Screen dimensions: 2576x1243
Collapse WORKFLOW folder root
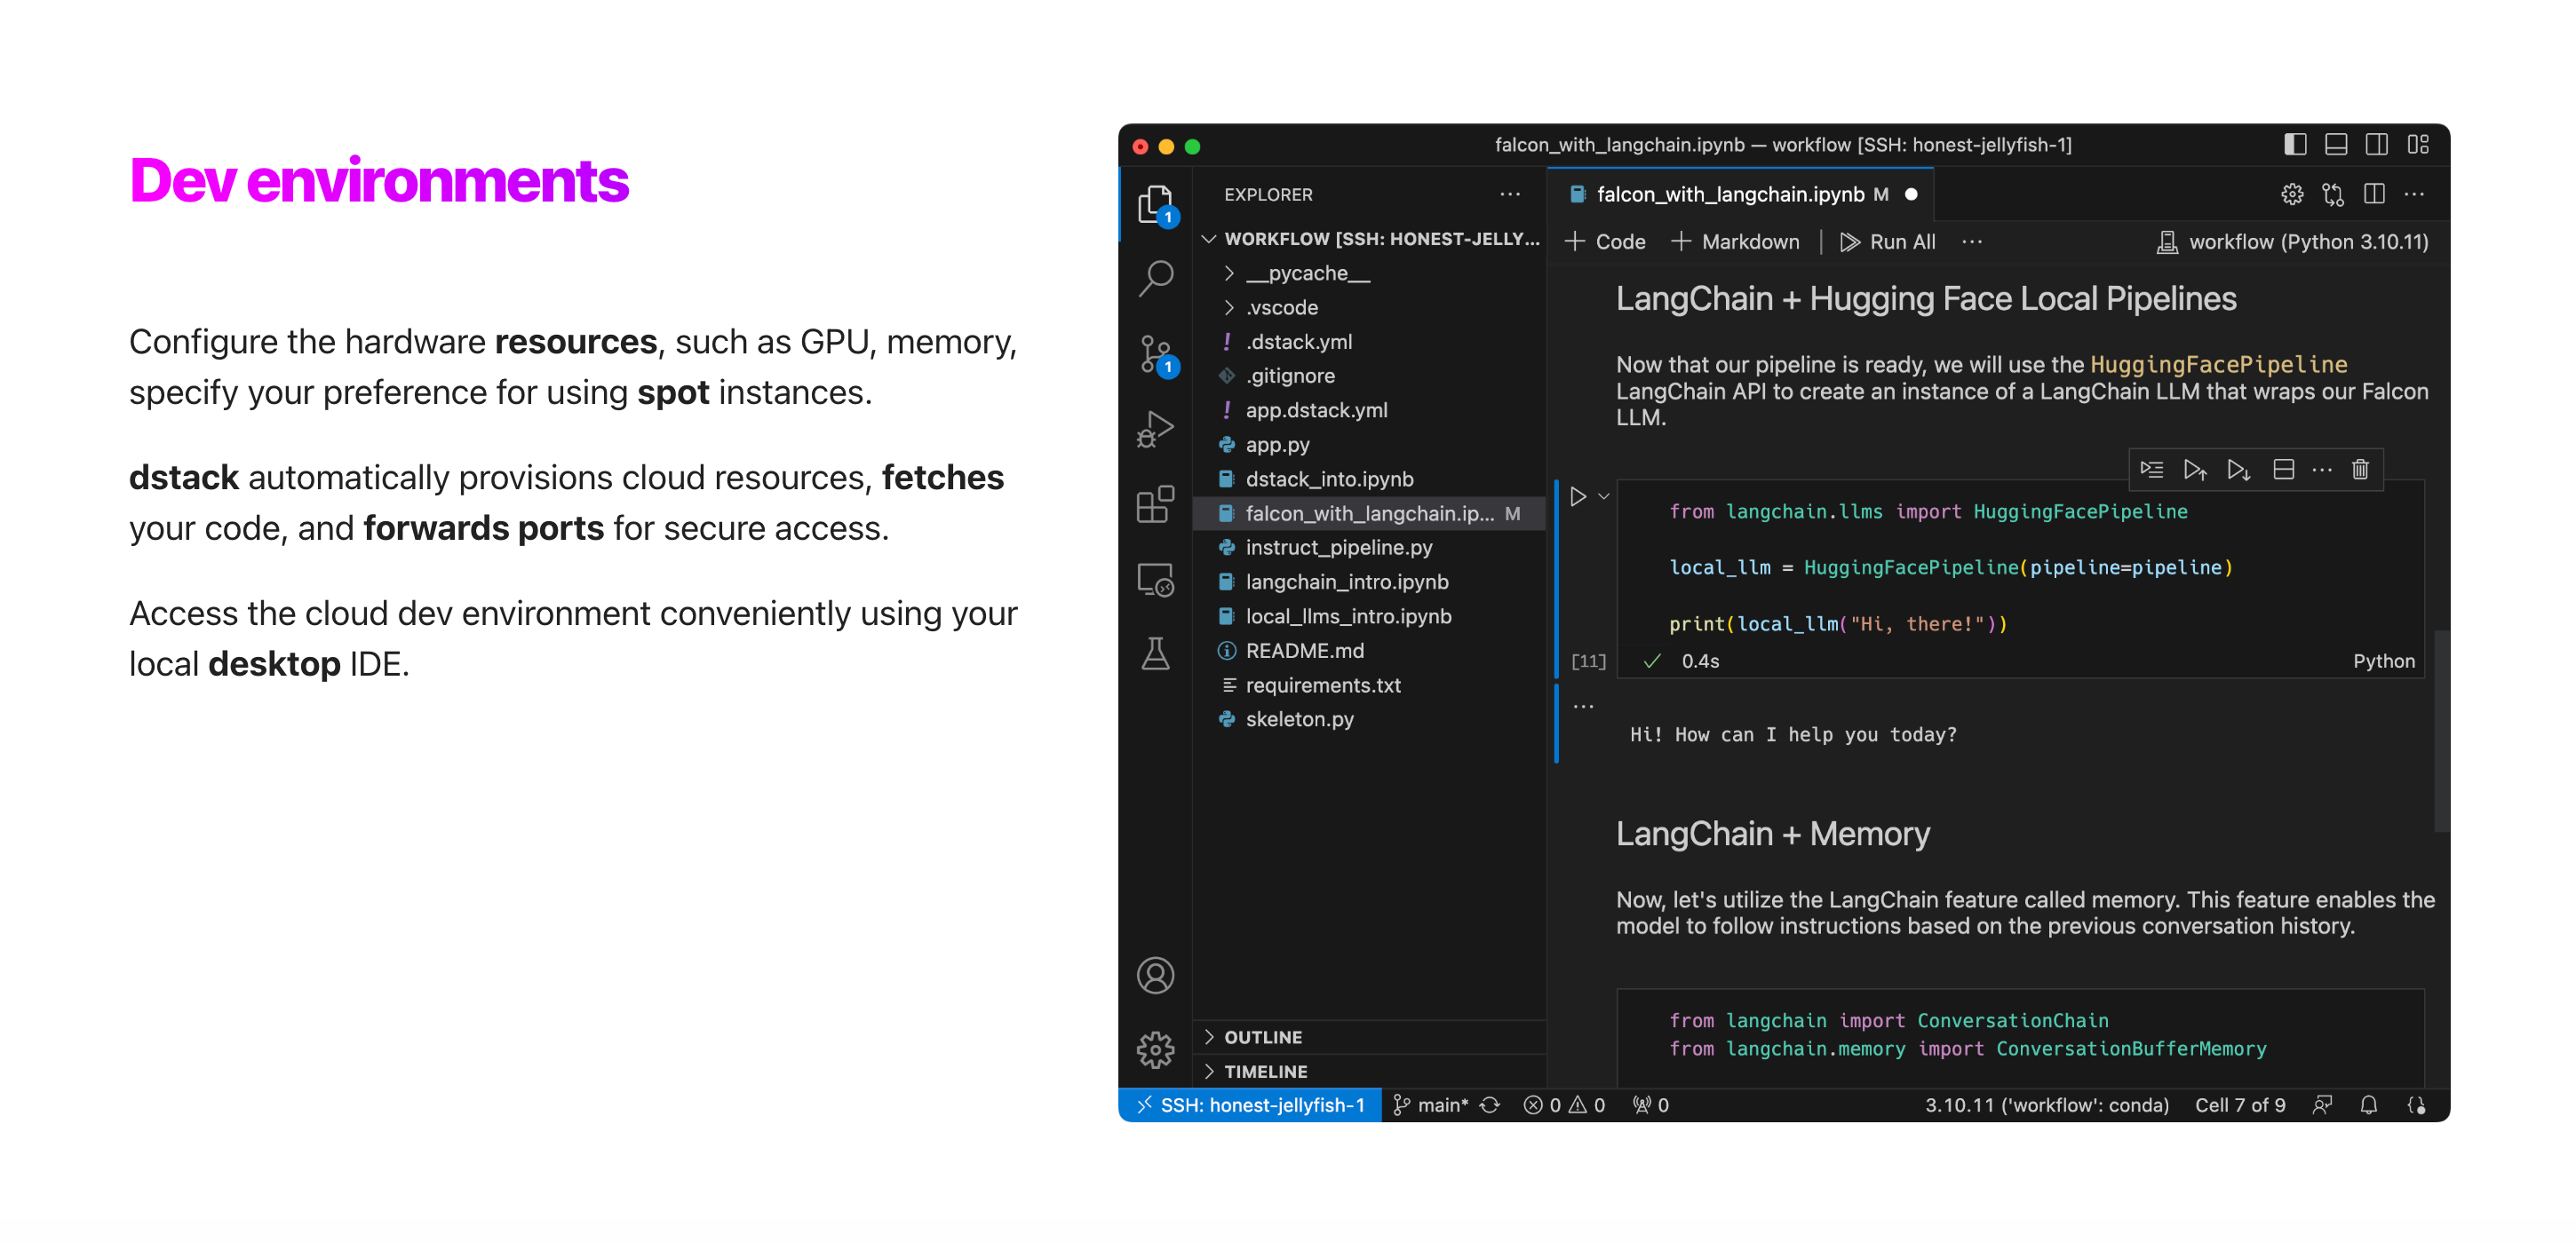[1371, 239]
